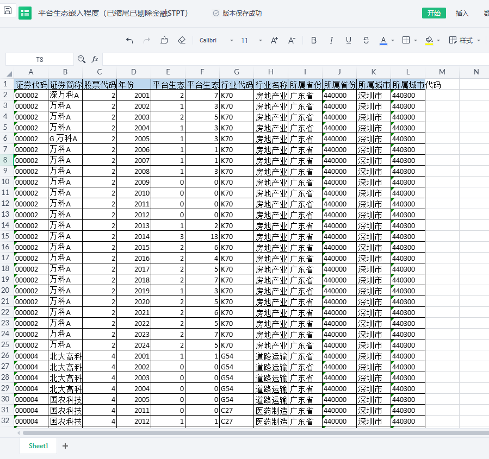This screenshot has width=489, height=459.
Task: Expand the borders dropdown arrow
Action: [x=416, y=41]
